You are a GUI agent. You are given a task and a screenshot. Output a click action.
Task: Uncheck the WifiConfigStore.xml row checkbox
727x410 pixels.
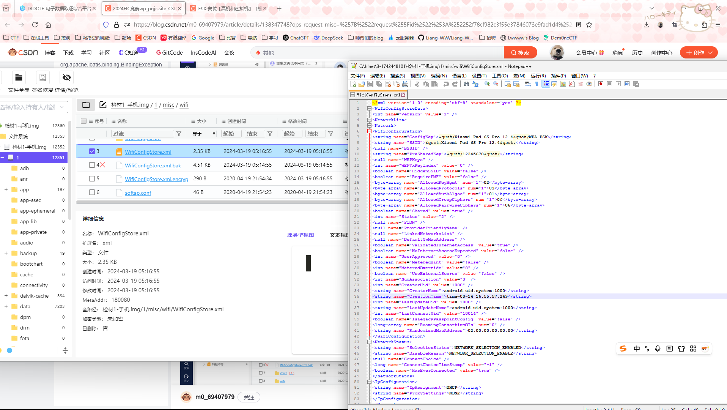92,151
